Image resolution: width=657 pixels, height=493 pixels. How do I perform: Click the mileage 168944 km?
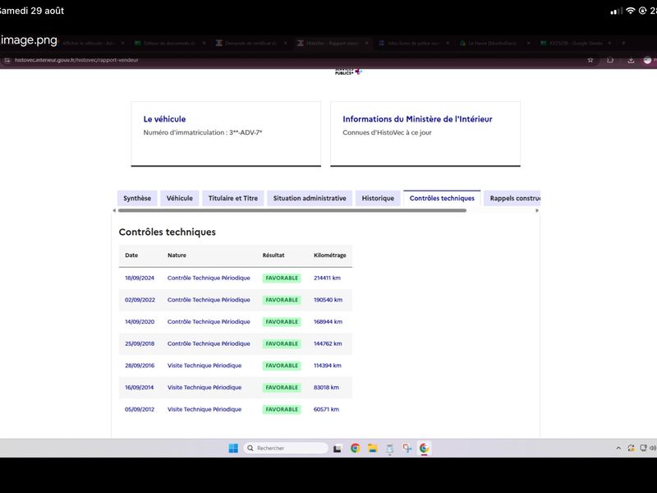click(328, 321)
